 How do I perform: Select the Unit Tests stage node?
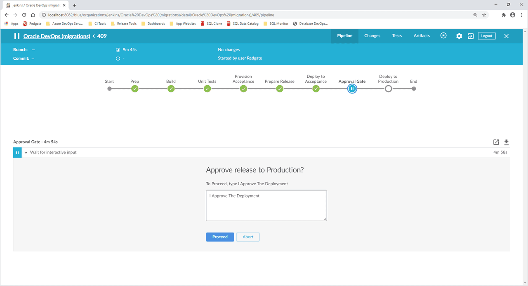click(207, 88)
